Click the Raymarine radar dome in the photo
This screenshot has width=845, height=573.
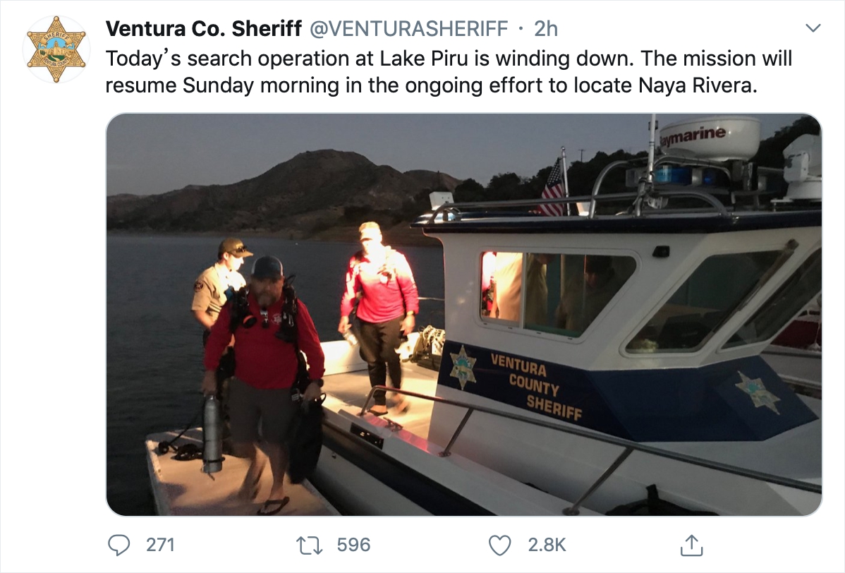[710, 137]
